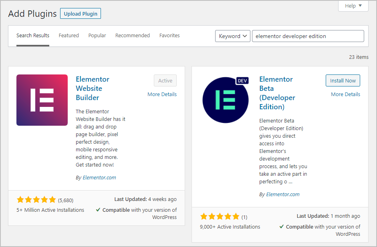Open the Popular plugins tab
377x247 pixels.
(97, 35)
